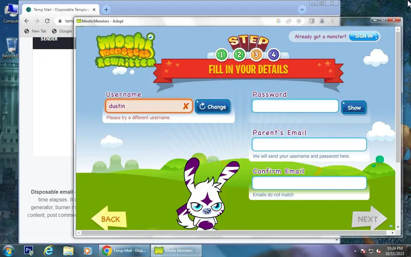Click the SIGN IN button
411x257 pixels.
pos(363,36)
